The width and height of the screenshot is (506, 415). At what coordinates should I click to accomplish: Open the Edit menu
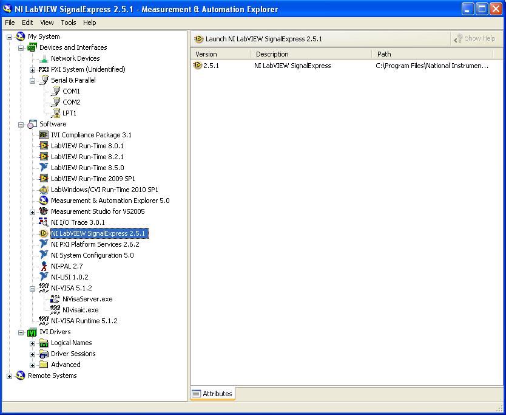(27, 22)
